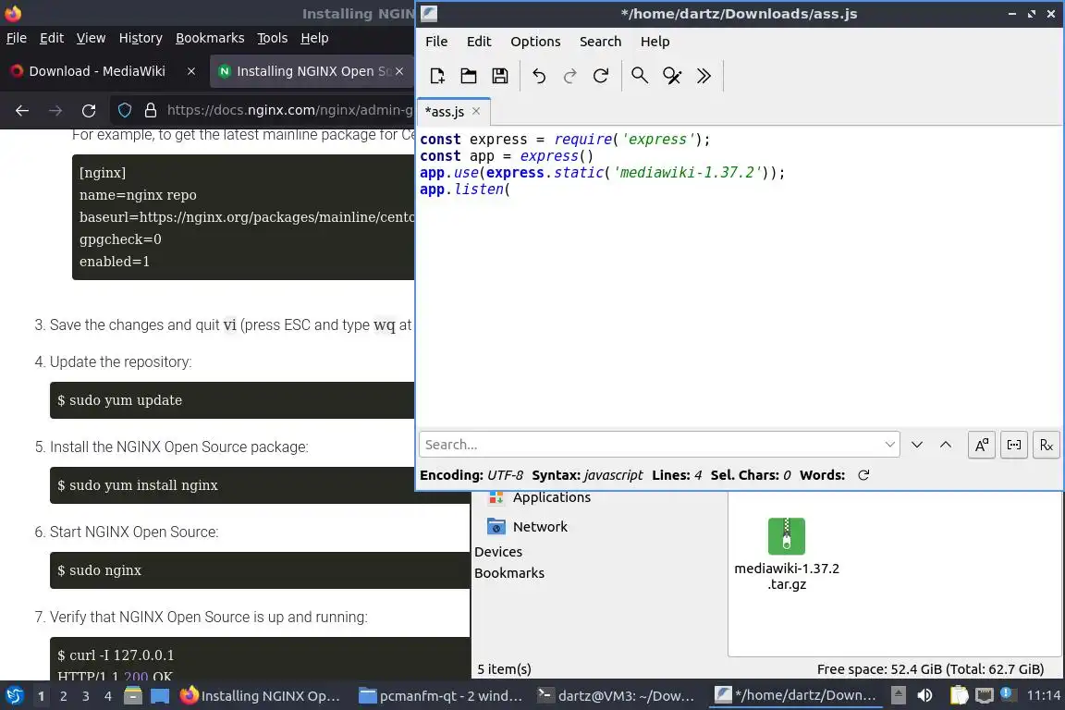Click the Devices sidebar heading
Image resolution: width=1065 pixels, height=710 pixels.
pos(498,552)
